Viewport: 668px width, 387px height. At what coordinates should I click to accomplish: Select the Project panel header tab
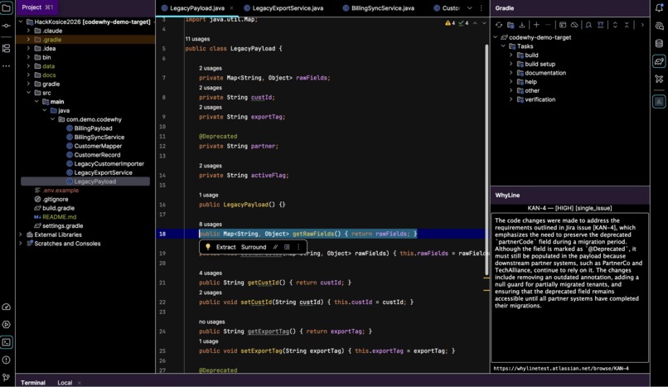[x=37, y=7]
